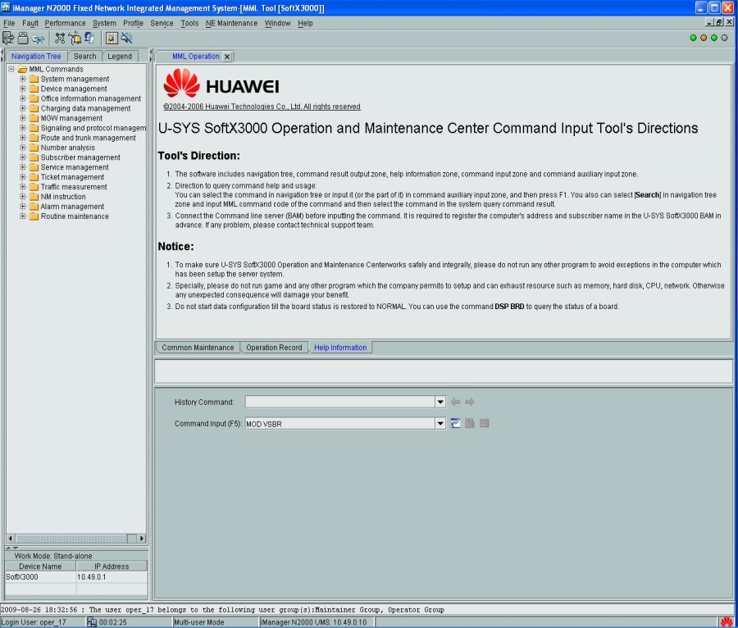Viewport: 738px width, 628px height.
Task: Expand the Subscriber management node
Action: click(x=23, y=157)
